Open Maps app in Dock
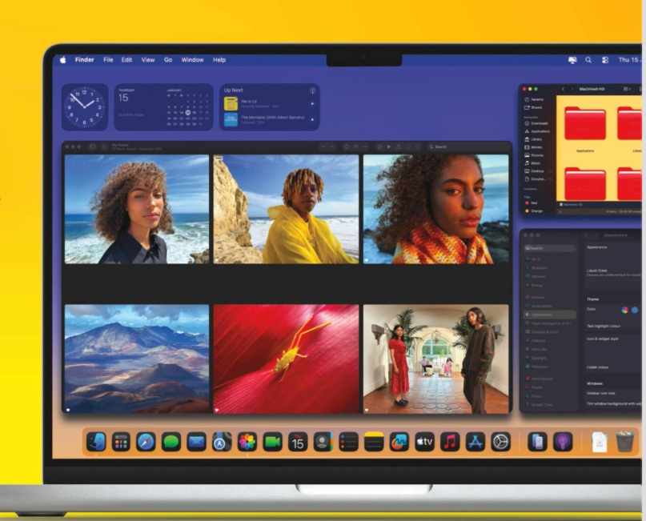Image resolution: width=646 pixels, height=521 pixels. 222,442
